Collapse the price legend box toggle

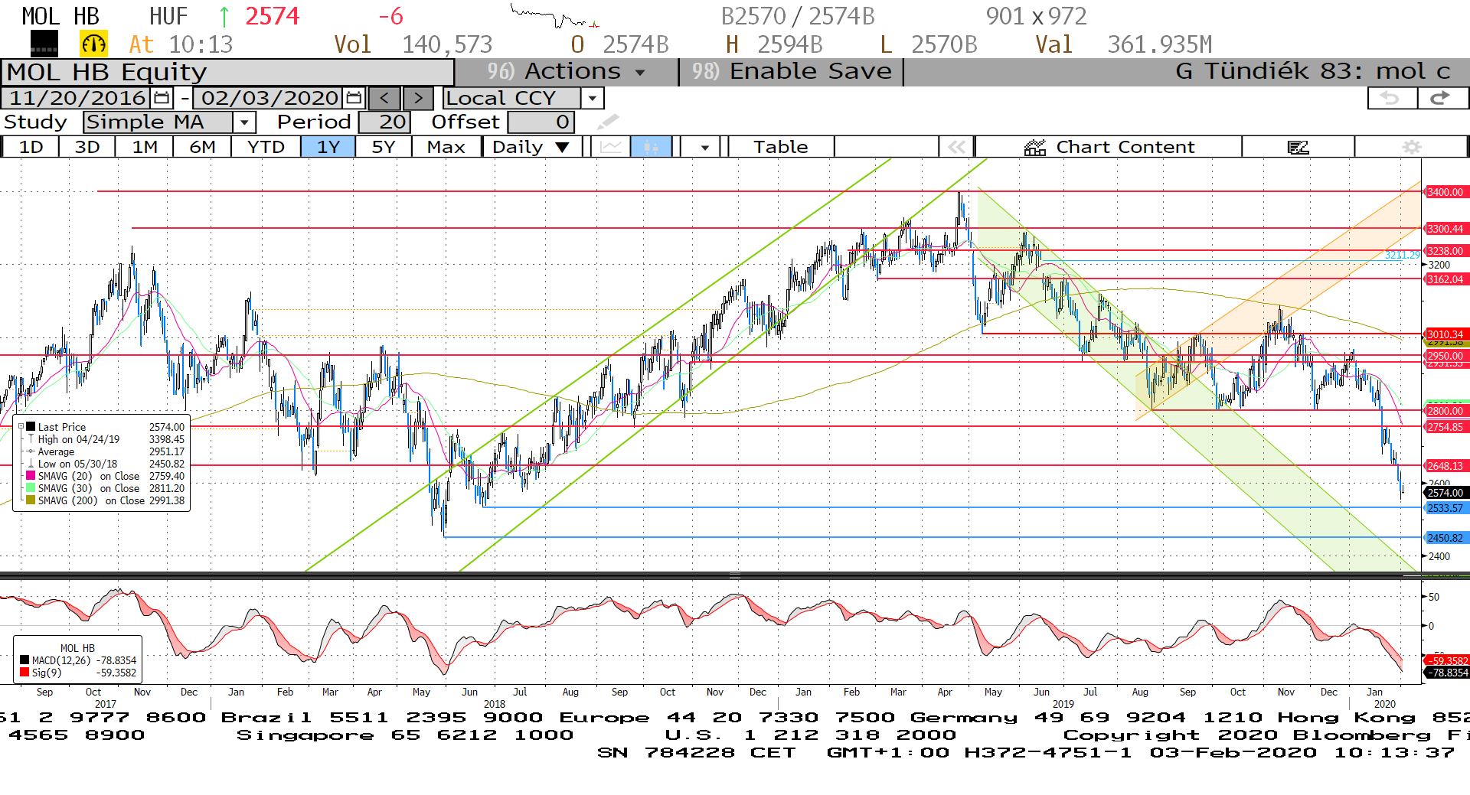[21, 426]
